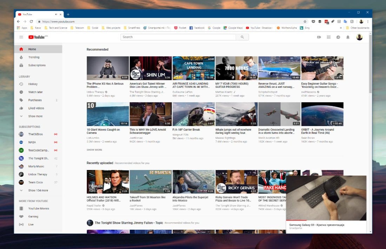Open the upload video camera icon
The width and height of the screenshot is (386, 249).
tap(319, 37)
